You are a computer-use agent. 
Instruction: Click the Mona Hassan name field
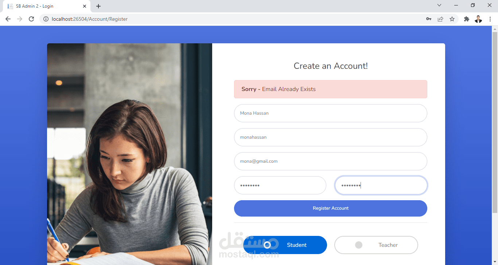pyautogui.click(x=331, y=113)
